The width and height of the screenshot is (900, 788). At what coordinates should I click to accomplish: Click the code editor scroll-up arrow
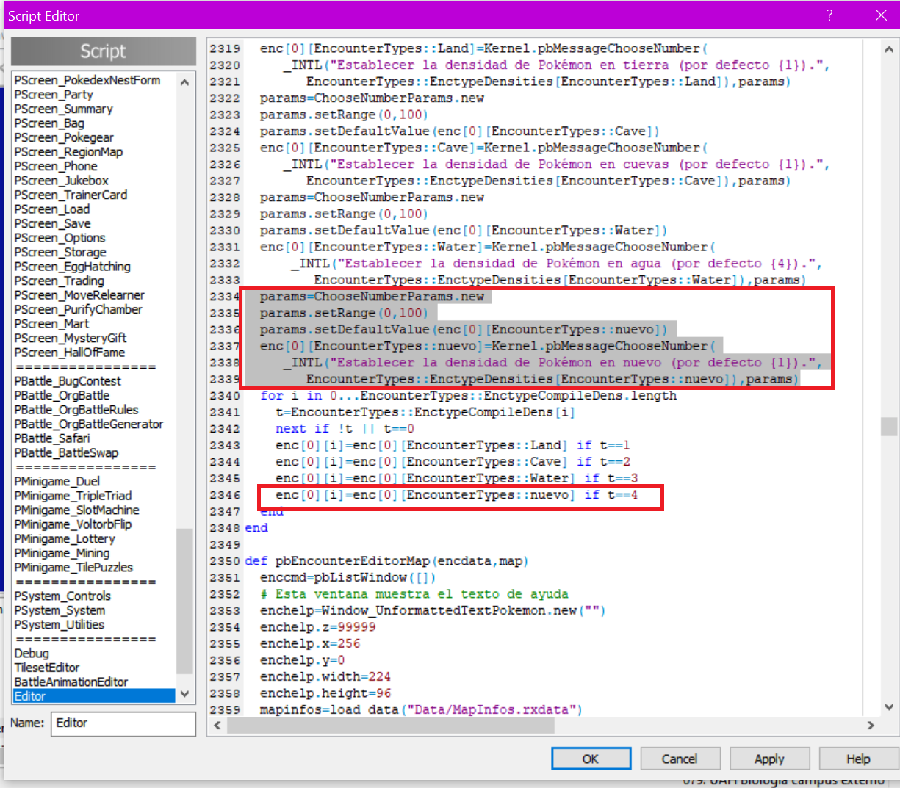pyautogui.click(x=889, y=50)
